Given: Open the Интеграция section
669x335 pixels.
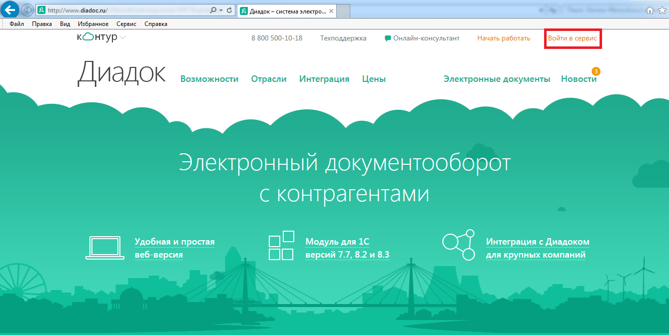Looking at the screenshot, I should click(324, 79).
